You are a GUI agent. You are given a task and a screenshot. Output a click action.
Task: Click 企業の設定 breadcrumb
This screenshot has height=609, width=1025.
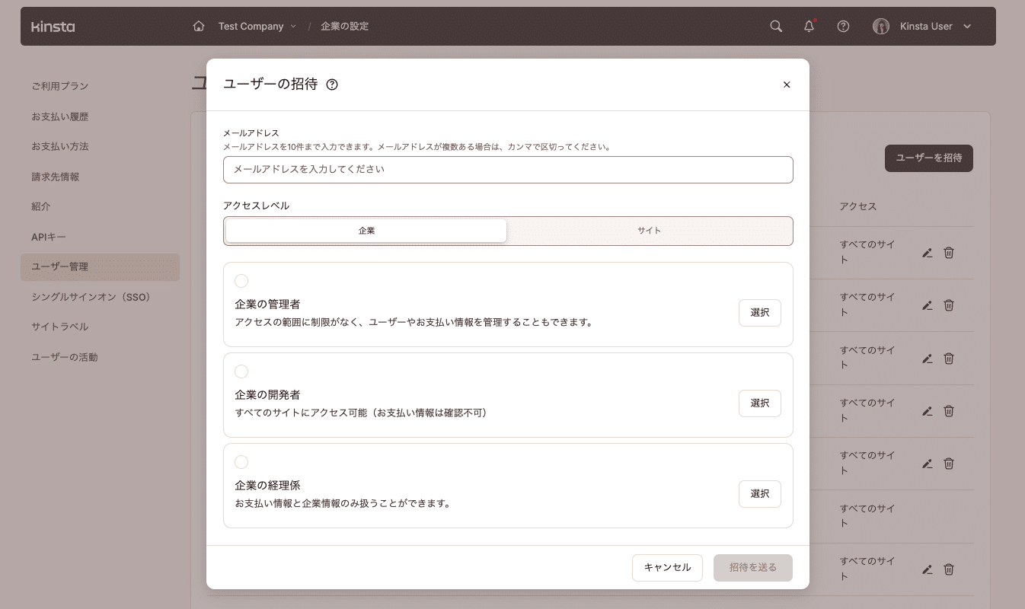point(344,26)
